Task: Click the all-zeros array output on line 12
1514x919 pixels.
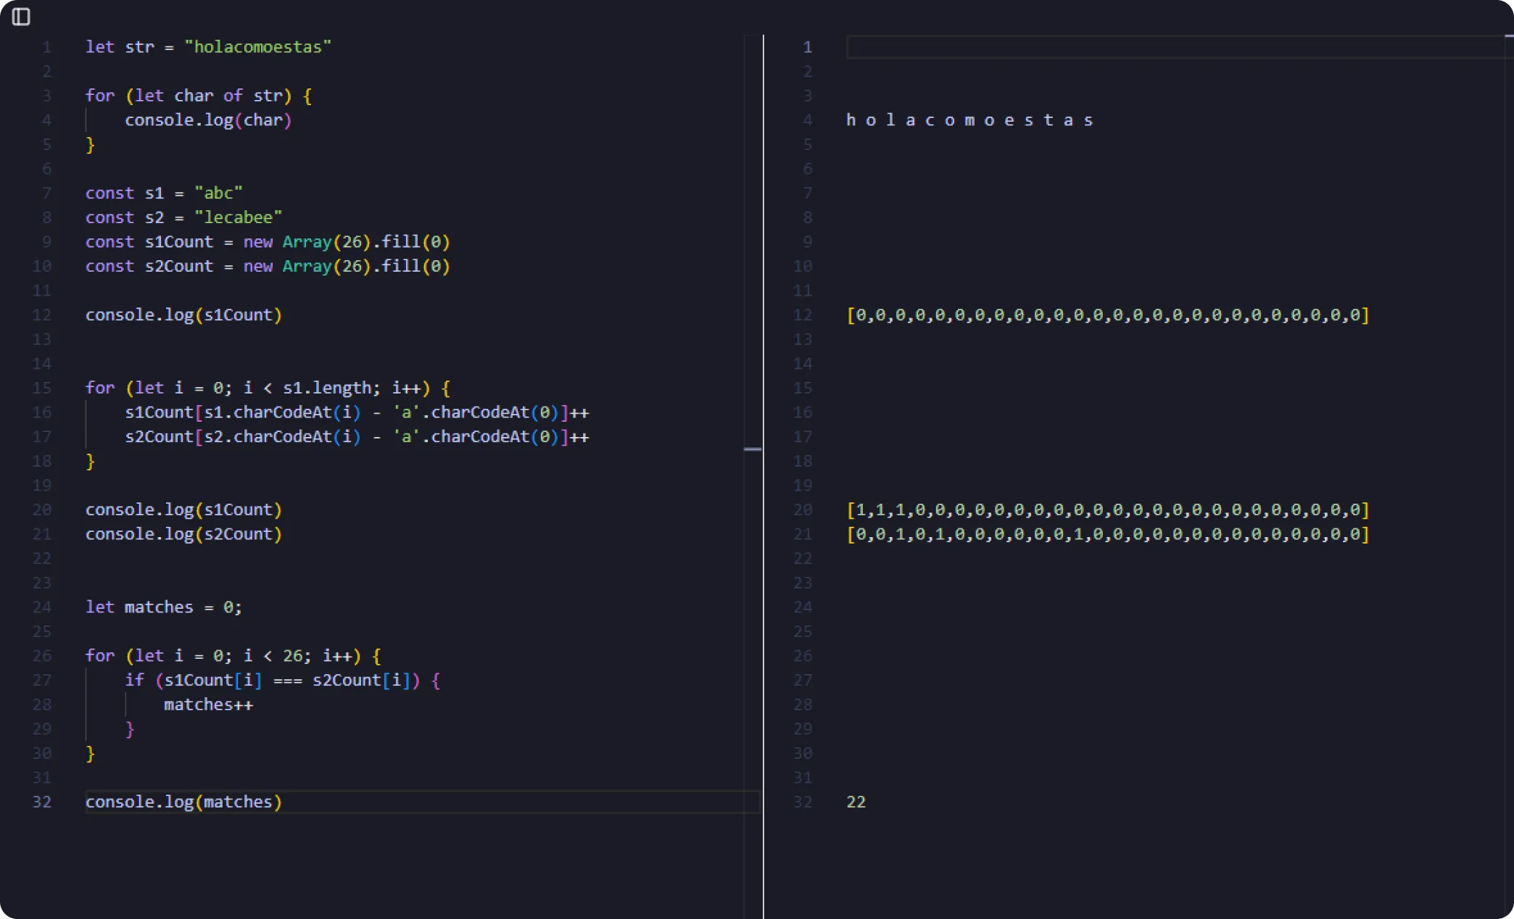Action: pos(1107,315)
